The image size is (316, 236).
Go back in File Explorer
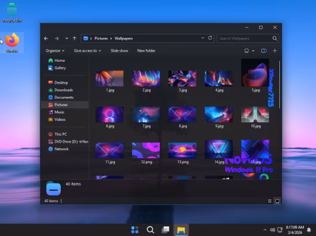(46, 38)
